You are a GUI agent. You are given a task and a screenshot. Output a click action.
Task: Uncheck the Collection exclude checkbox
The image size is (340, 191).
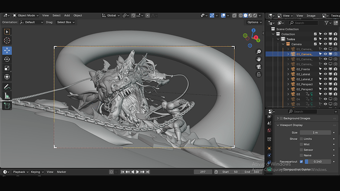[x=315, y=34]
